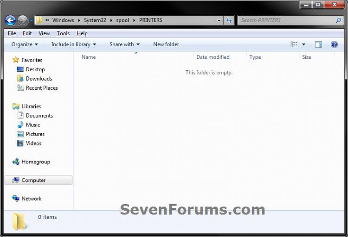Image resolution: width=348 pixels, height=237 pixels.
Task: Open the address bar history dropdown
Action: click(219, 21)
